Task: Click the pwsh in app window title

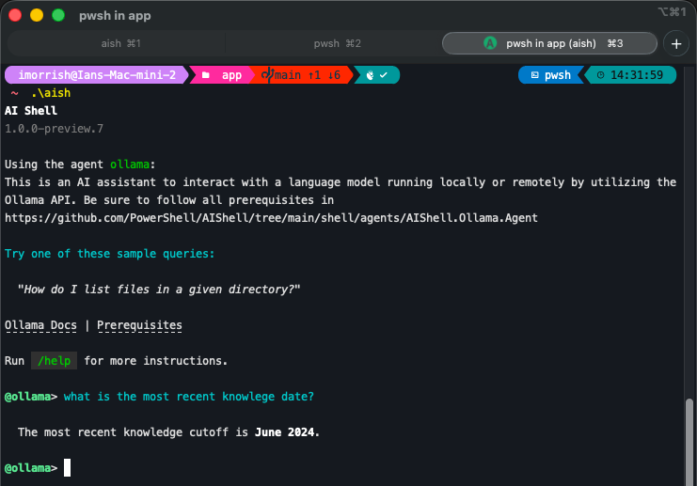Action: coord(115,16)
